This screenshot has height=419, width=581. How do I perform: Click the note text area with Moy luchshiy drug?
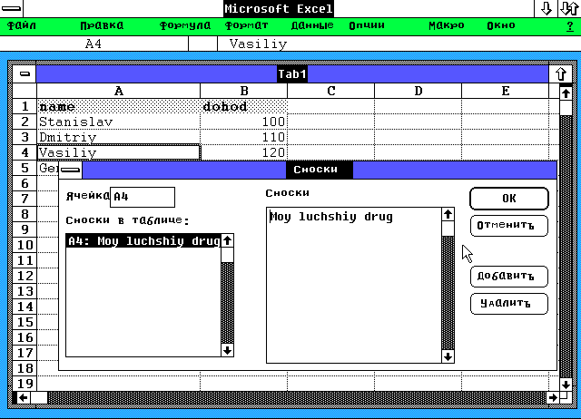[354, 285]
